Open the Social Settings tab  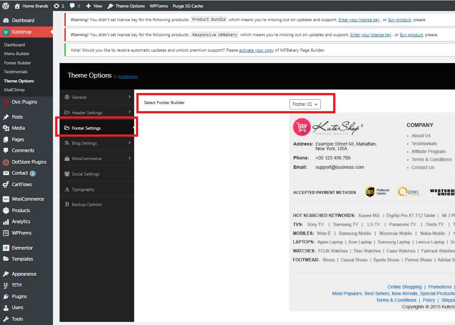pyautogui.click(x=97, y=174)
